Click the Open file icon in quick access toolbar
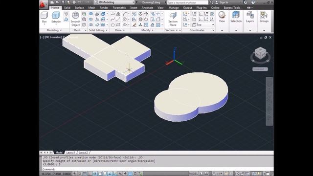This screenshot has width=313, height=176. [58, 2]
